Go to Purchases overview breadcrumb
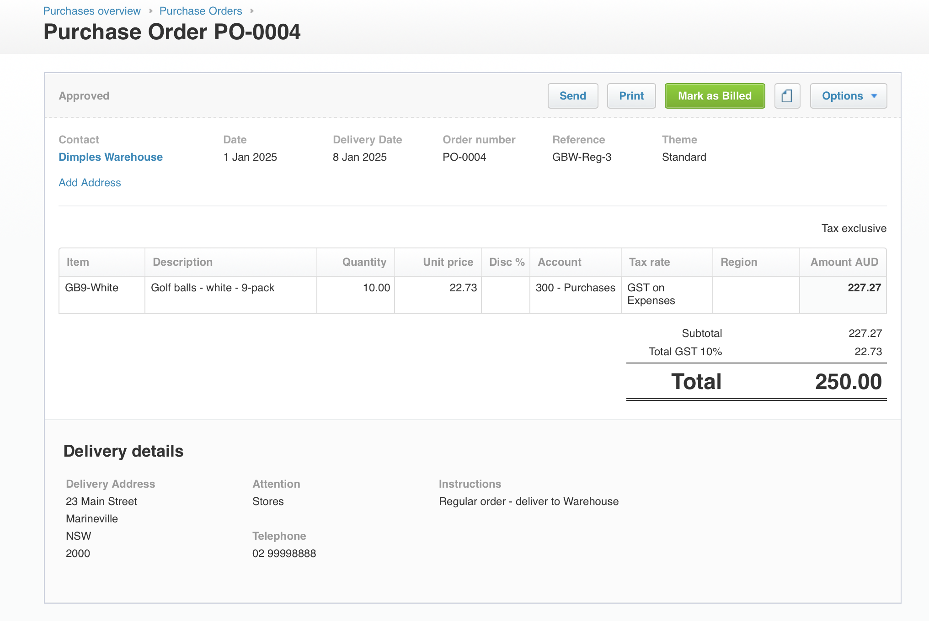 click(x=92, y=11)
